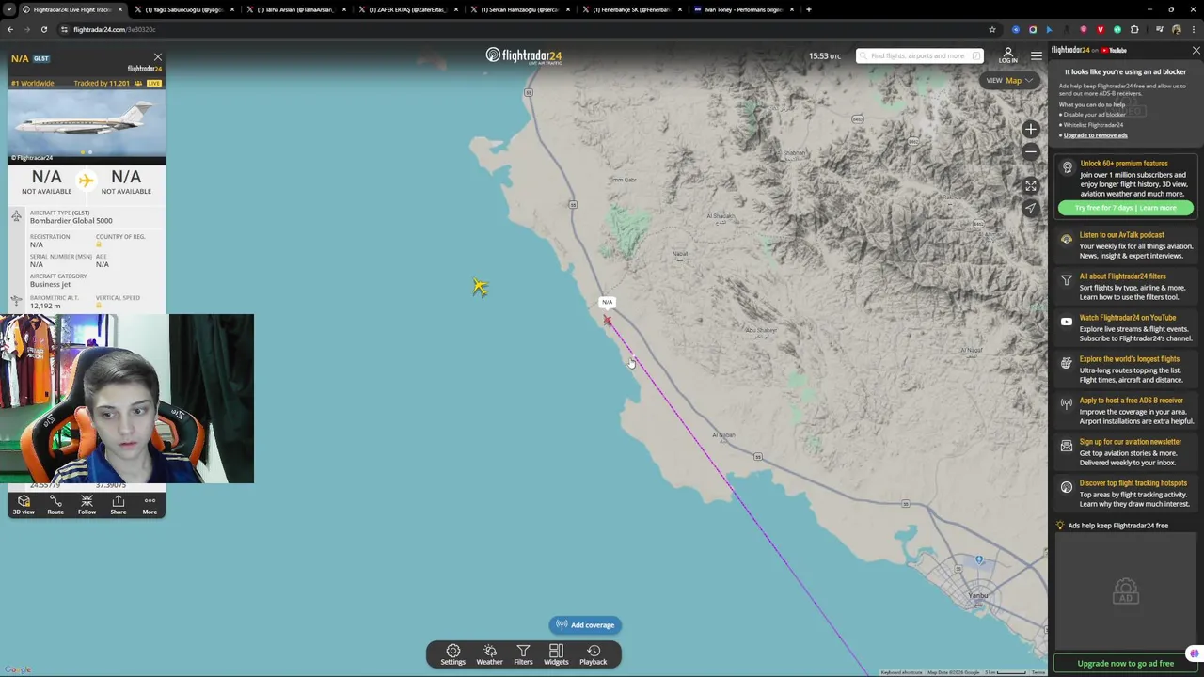The image size is (1204, 677).
Task: Click the Flightradar24 logo
Action: [x=524, y=55]
